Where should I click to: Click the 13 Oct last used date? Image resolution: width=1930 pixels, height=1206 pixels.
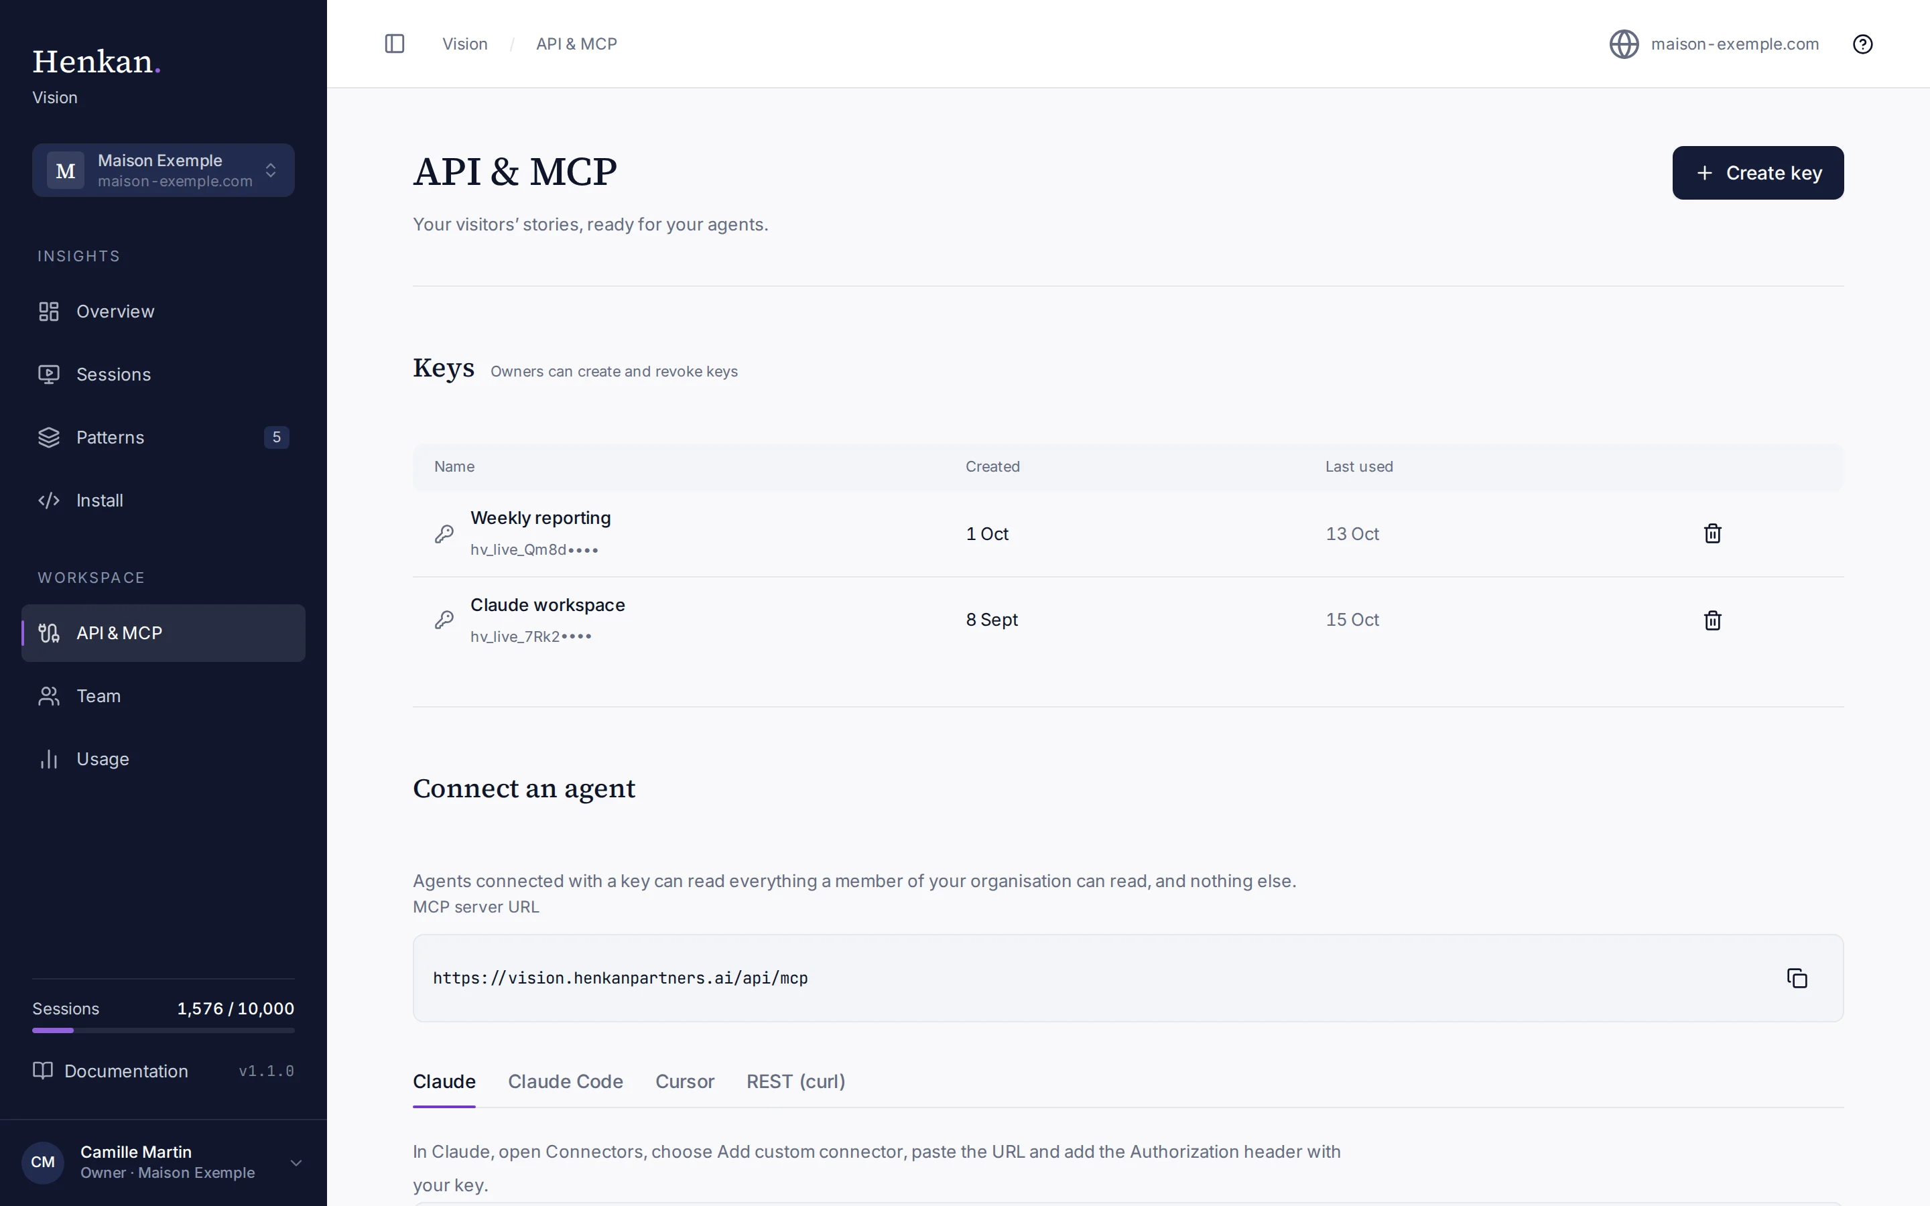pos(1352,533)
